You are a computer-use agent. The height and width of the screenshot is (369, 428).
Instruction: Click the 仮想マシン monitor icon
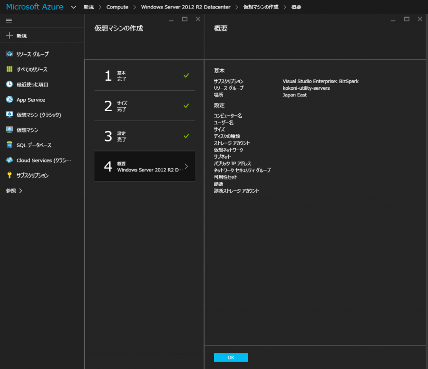coord(10,130)
